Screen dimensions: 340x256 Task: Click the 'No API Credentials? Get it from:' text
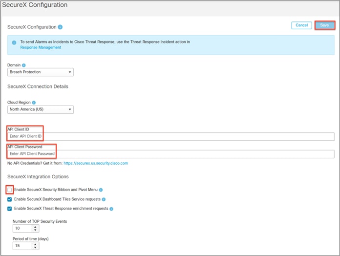(x=35, y=163)
